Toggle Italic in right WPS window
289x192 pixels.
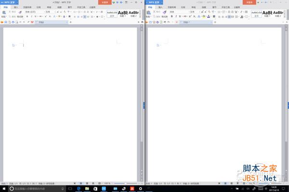tap(176, 16)
